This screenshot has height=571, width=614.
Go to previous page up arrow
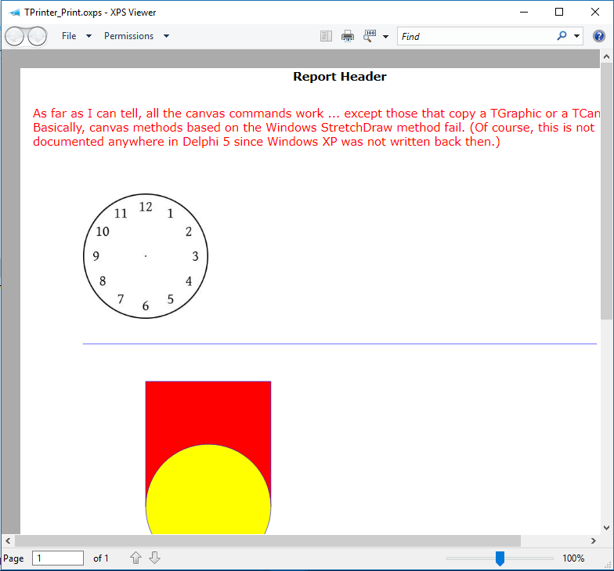[x=136, y=558]
